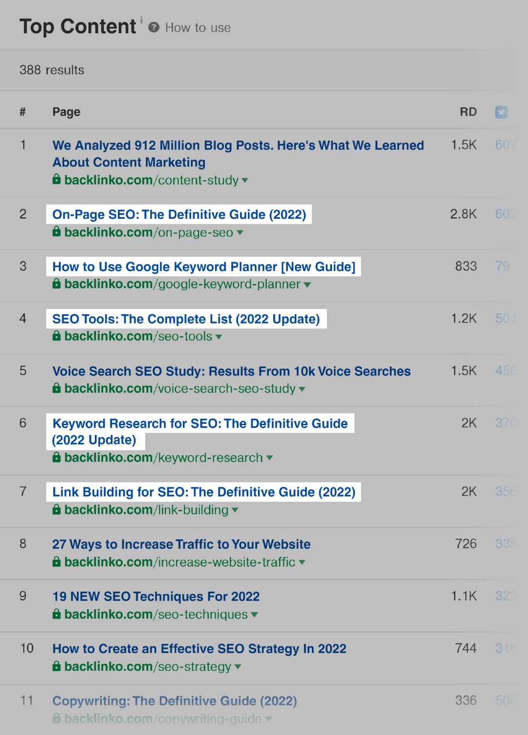
Task: Click the lock icon beside backlinko.com/on-page-seo
Action: 57,231
